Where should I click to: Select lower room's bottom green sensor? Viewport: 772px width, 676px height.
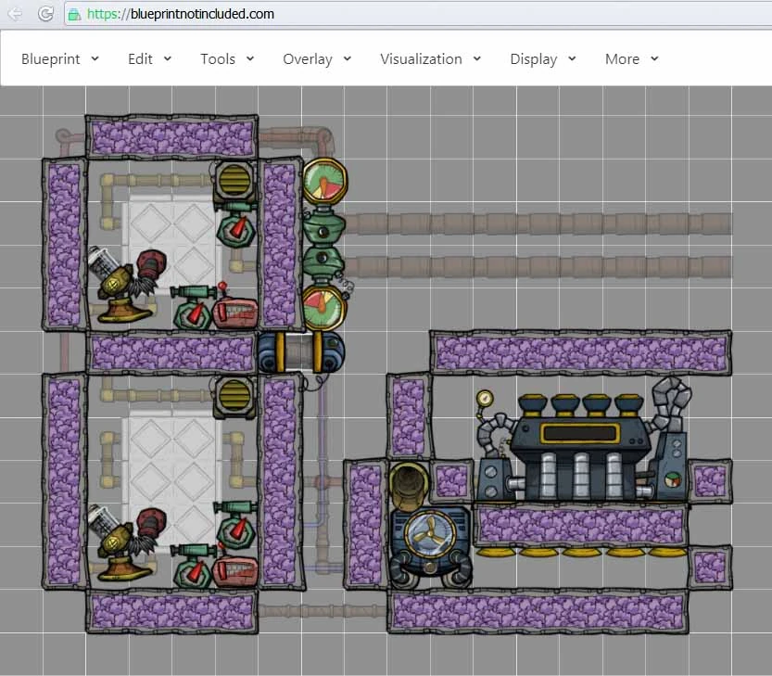[193, 567]
